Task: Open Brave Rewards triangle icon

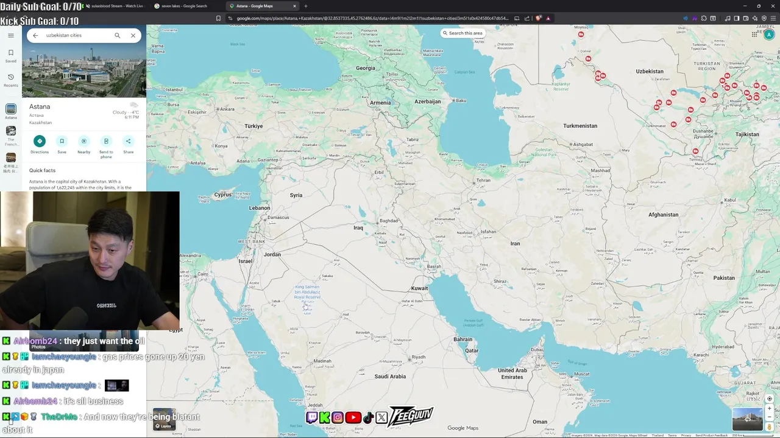Action: tap(548, 18)
